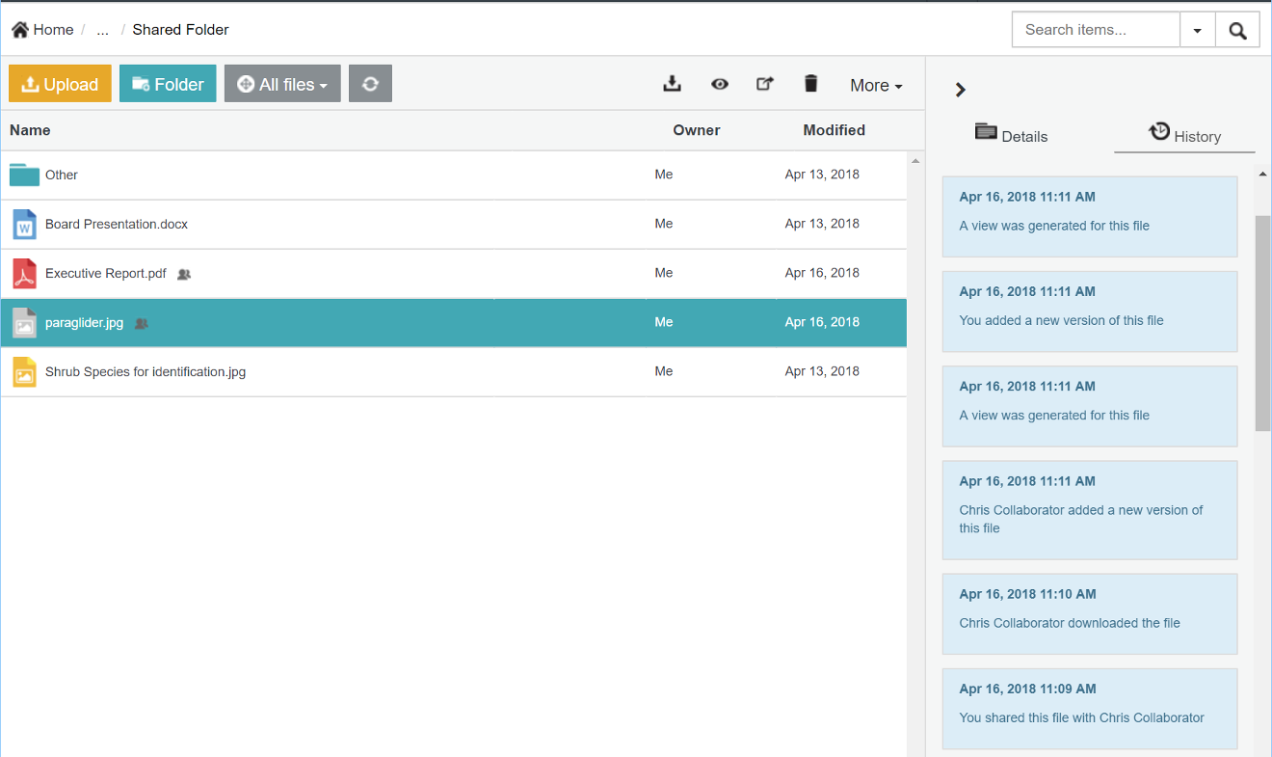Screen dimensions: 1272x757
Task: Click the search magnifier icon
Action: coord(1237,30)
